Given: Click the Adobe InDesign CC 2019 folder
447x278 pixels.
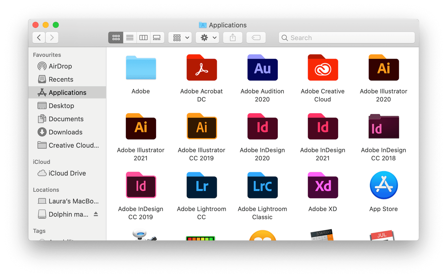Looking at the screenshot, I should pos(141,185).
